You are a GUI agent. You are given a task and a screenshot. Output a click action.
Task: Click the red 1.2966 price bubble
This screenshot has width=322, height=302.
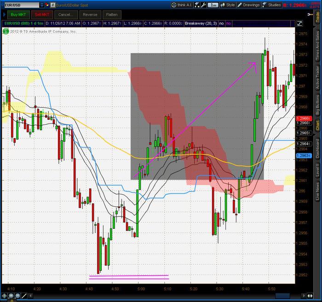pyautogui.click(x=304, y=118)
